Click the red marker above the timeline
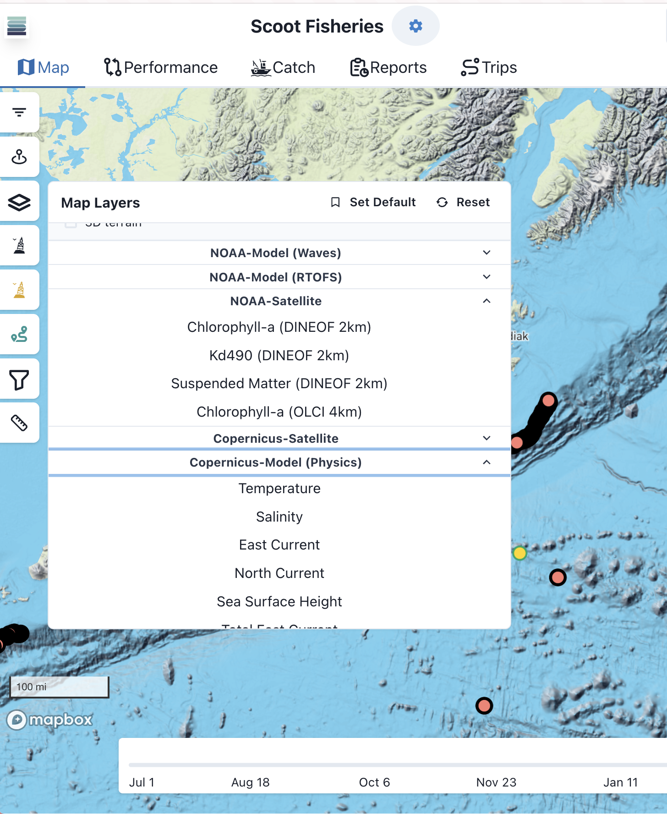The height and width of the screenshot is (814, 667). [x=484, y=706]
